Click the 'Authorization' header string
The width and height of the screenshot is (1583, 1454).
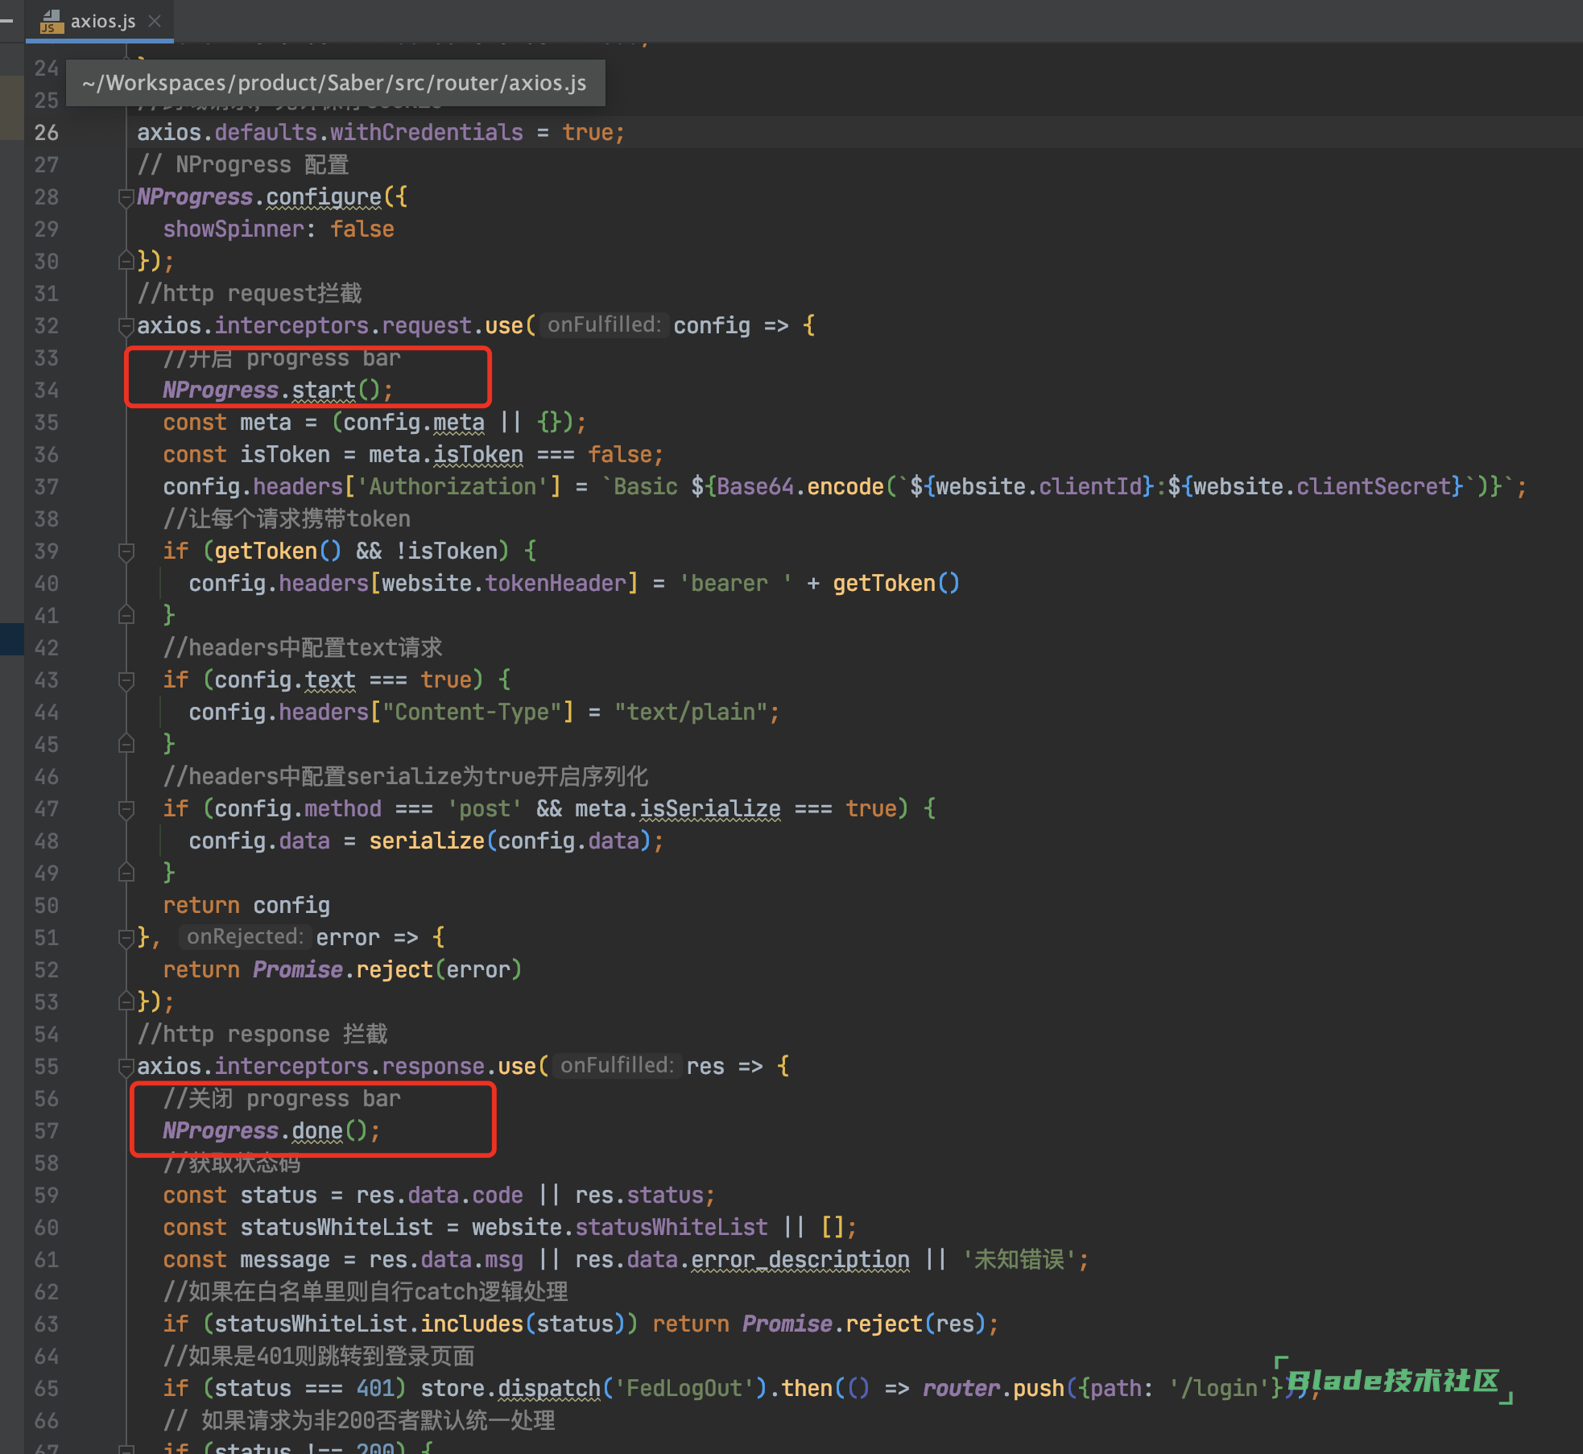coord(453,486)
